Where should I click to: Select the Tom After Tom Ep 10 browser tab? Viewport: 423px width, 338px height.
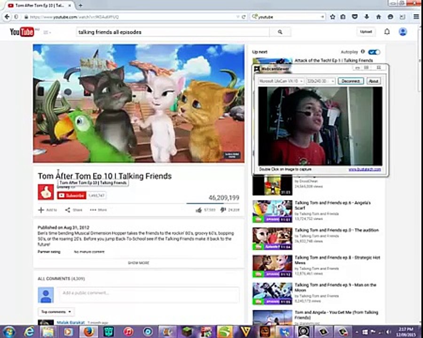point(39,5)
